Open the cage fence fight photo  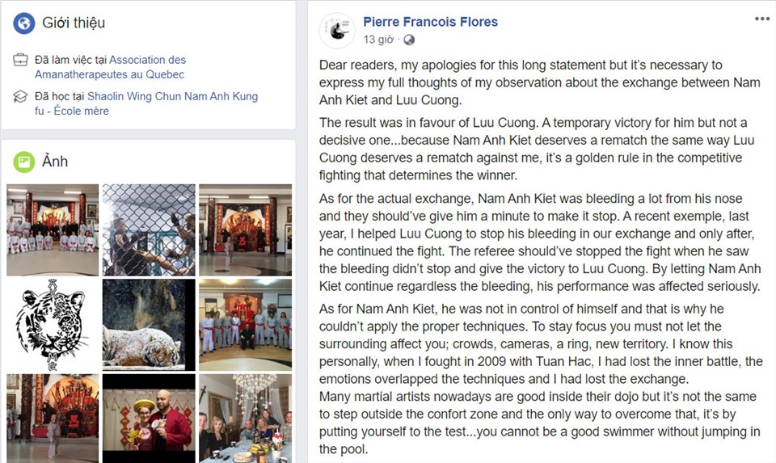click(149, 230)
